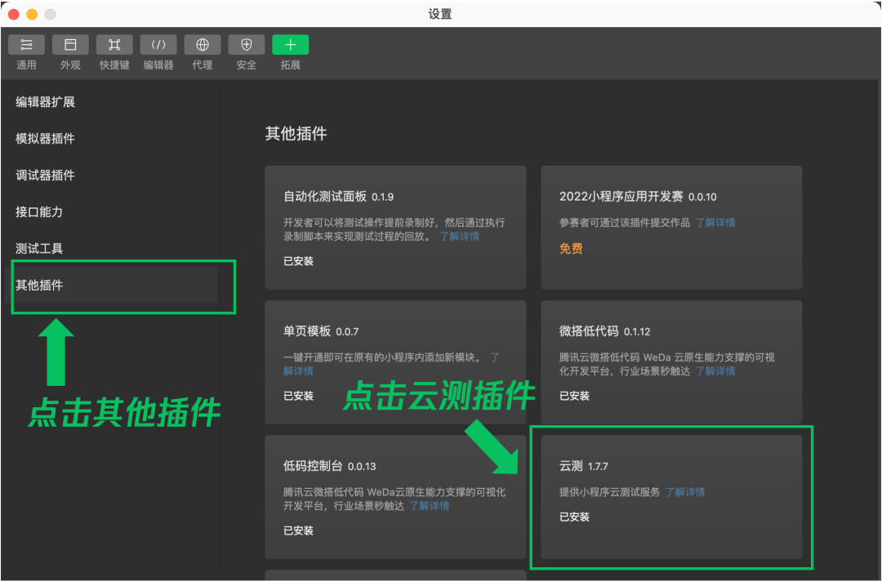
Task: View 了解详情 for the 云测 plugin
Action: coord(684,492)
